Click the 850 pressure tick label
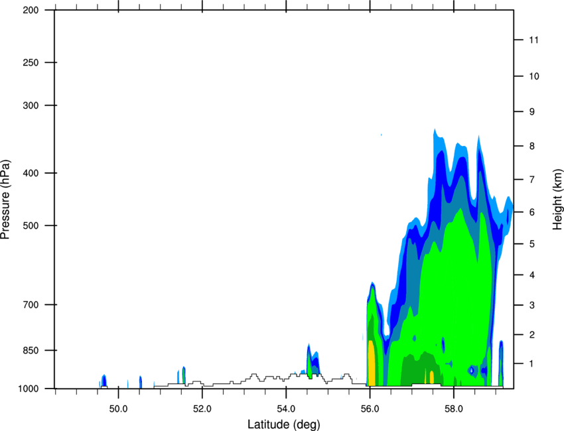This screenshot has width=564, height=431. click(31, 350)
